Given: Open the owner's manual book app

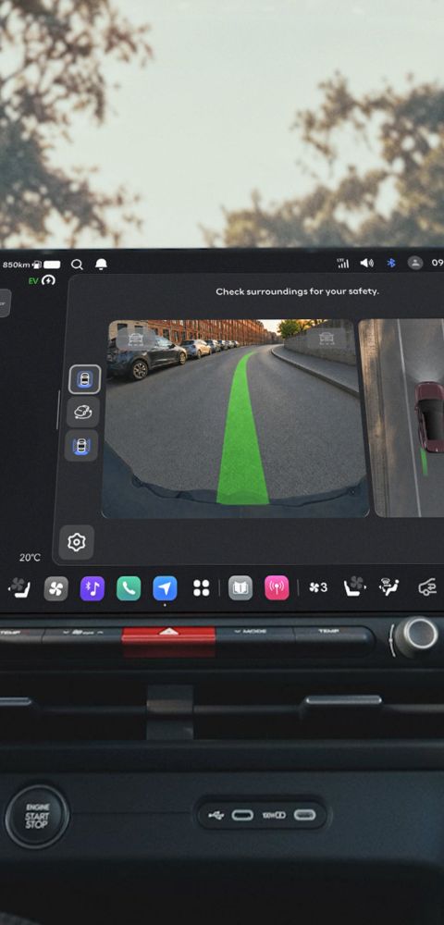Looking at the screenshot, I should (240, 588).
